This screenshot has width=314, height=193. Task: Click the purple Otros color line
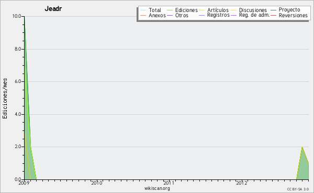170,15
